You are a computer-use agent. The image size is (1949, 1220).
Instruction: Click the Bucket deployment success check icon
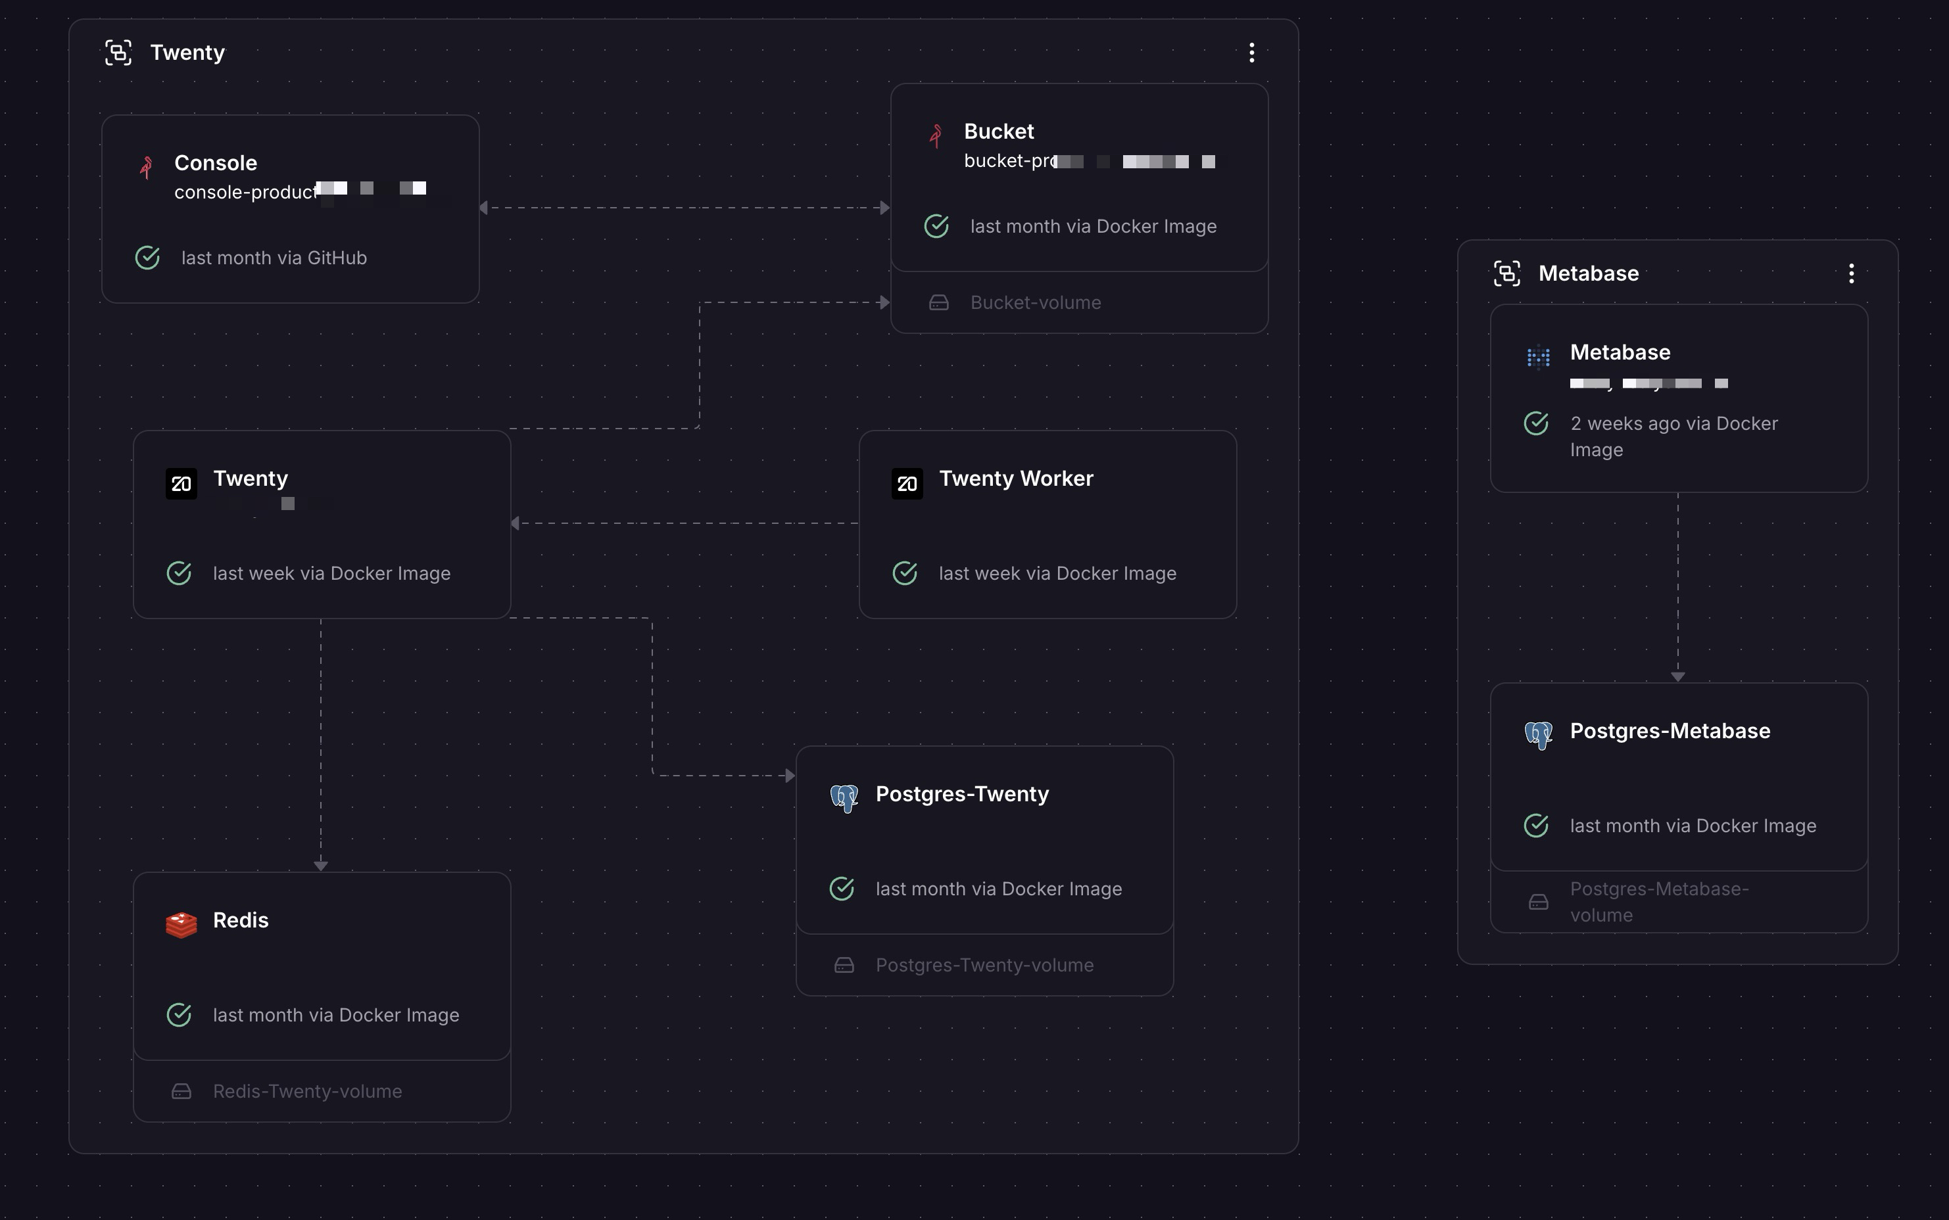point(936,227)
